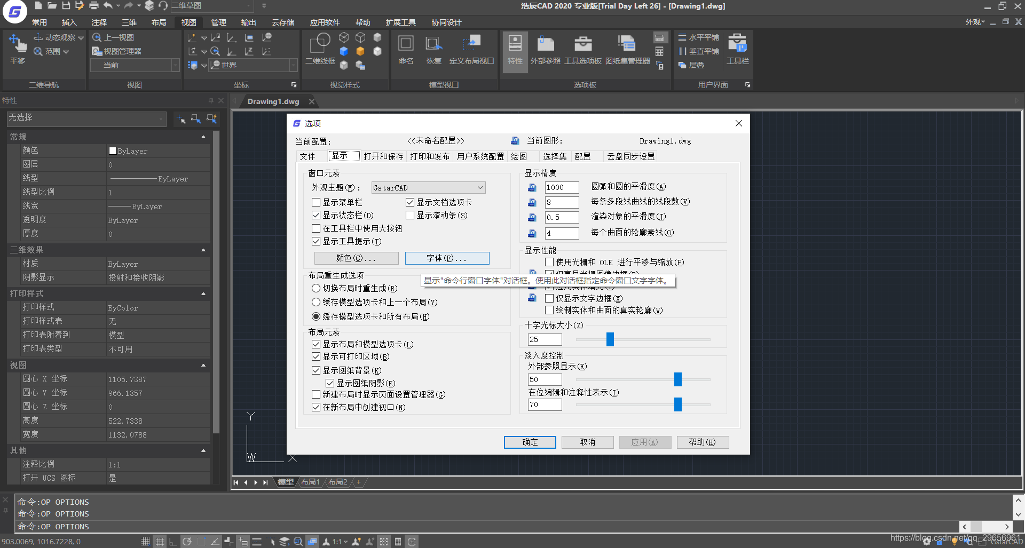This screenshot has width=1025, height=548.
Task: Click the Undo arrow in quick access toolbar
Action: [x=108, y=5]
